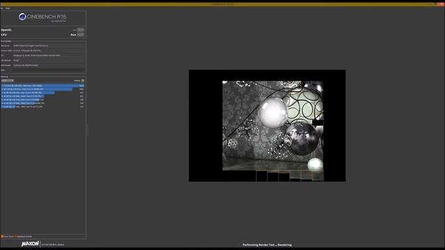
Task: Click the CPU test Run button
Action: pyautogui.click(x=81, y=35)
